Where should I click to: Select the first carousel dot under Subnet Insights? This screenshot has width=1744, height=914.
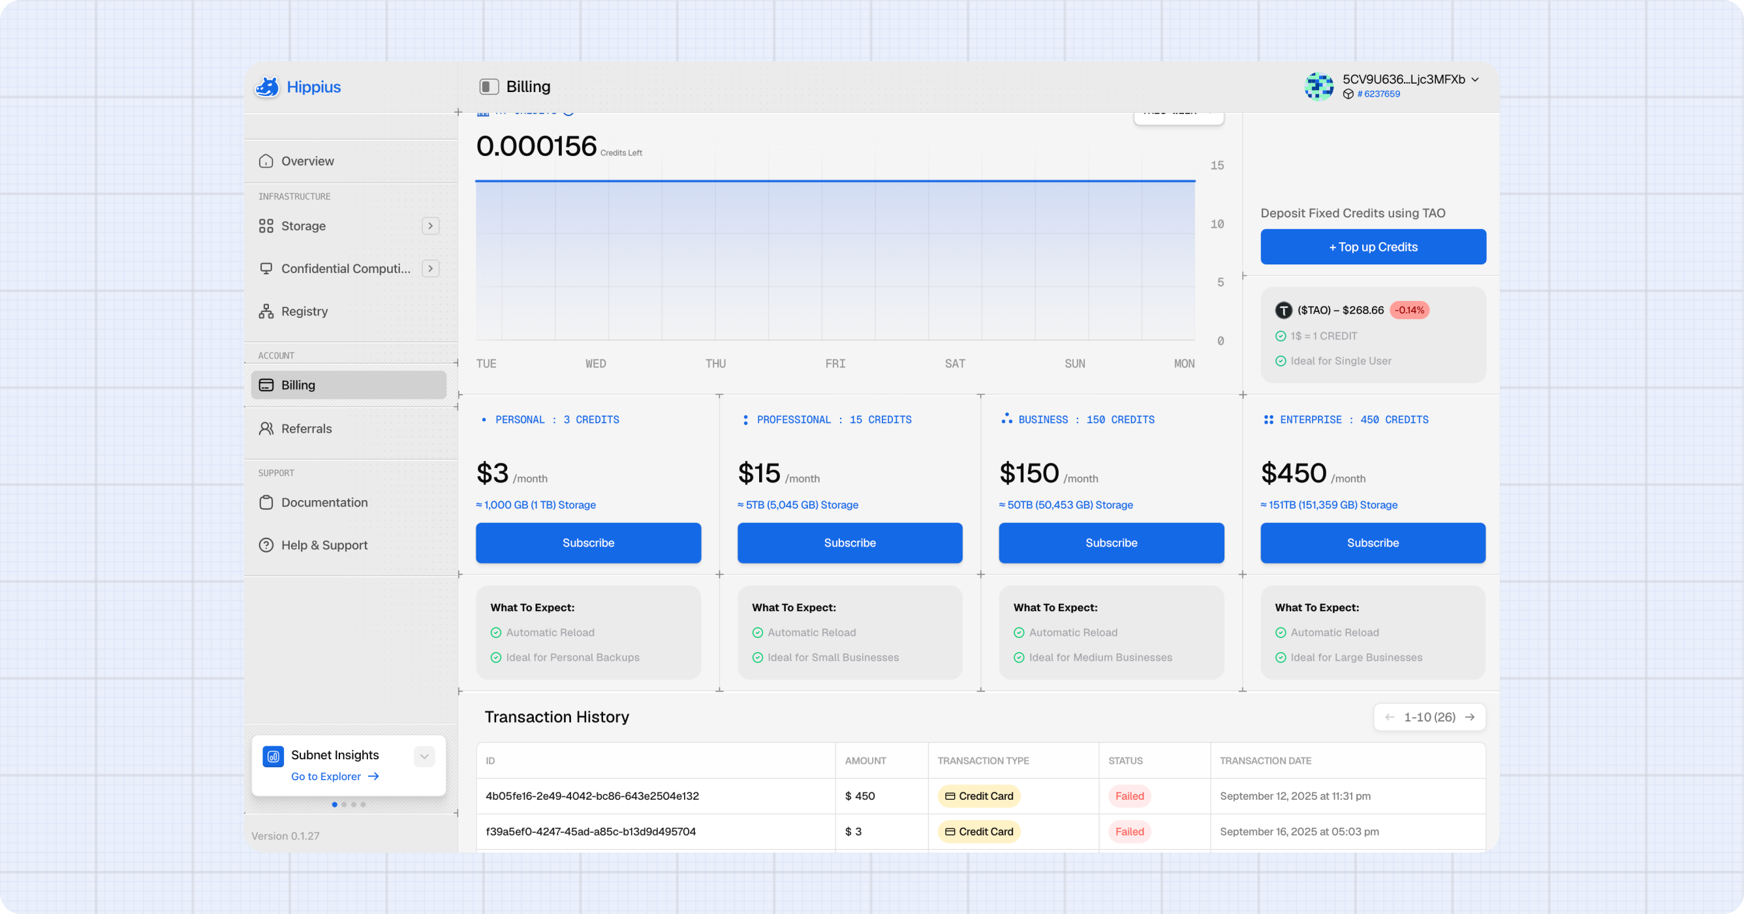[x=334, y=804]
